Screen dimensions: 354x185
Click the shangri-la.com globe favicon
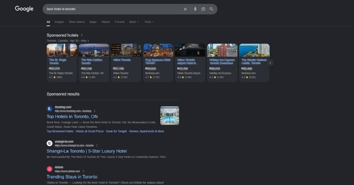click(49, 143)
